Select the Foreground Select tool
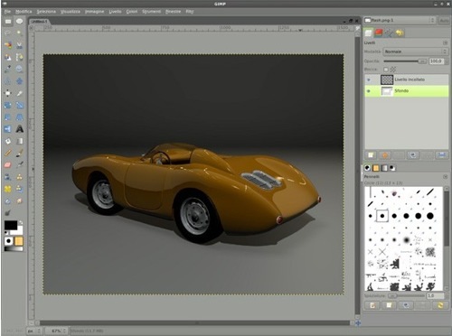Viewport: 452px width, 336px height. click(8, 57)
